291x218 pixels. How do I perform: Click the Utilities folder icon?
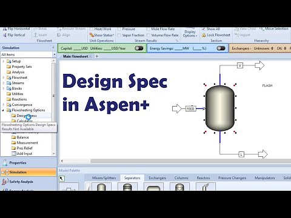pyautogui.click(x=8, y=94)
